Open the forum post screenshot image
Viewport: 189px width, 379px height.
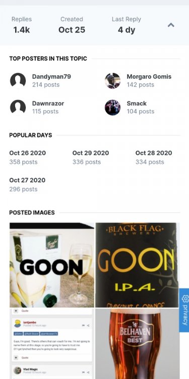pyautogui.click(x=52, y=344)
